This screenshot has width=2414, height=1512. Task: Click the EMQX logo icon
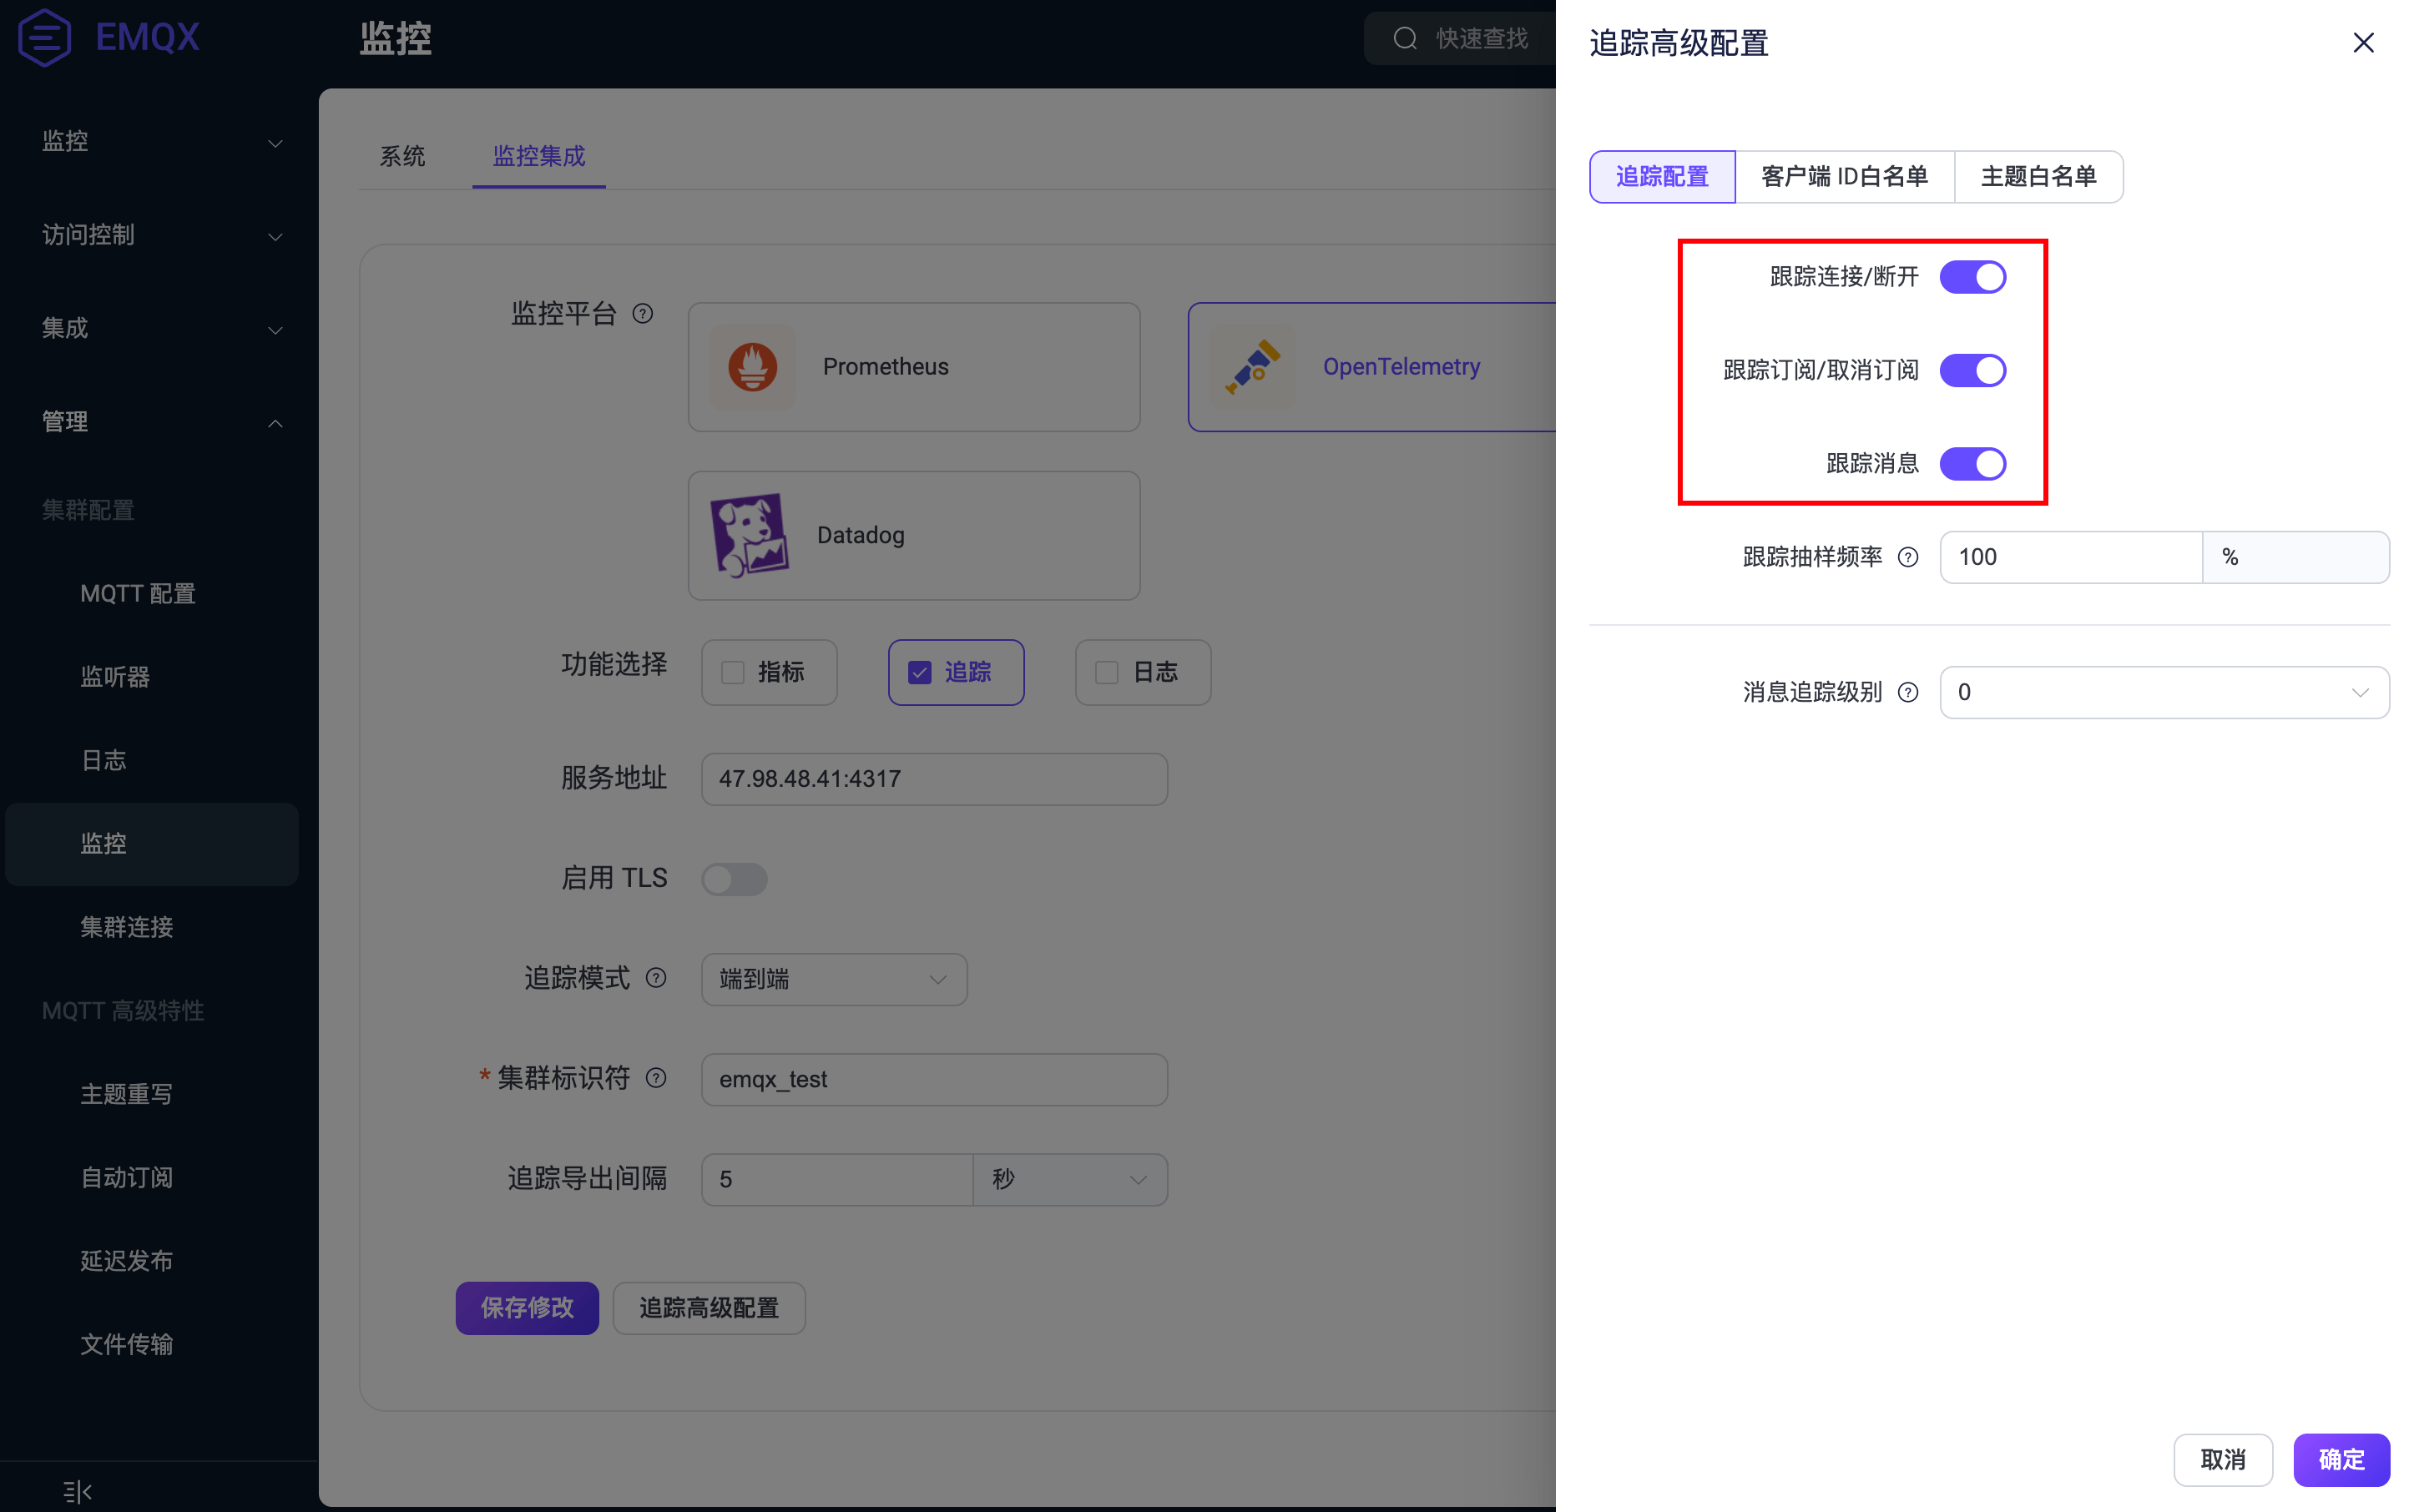[x=45, y=38]
